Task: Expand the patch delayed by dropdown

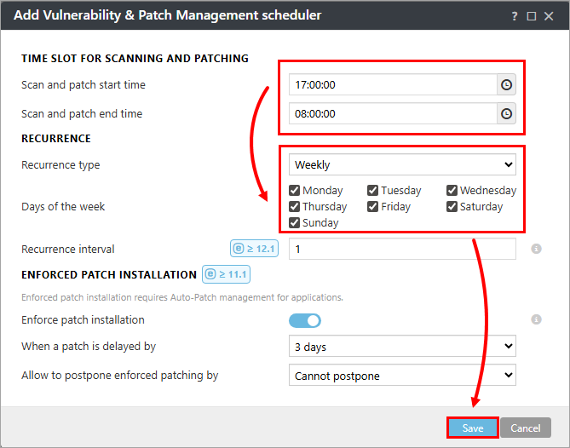Action: tap(402, 347)
